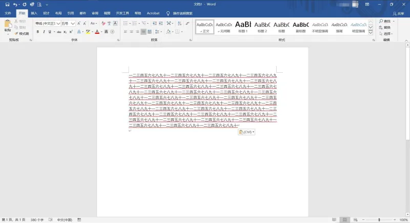Click the Sort icon
410x223 pixels.
click(180, 24)
